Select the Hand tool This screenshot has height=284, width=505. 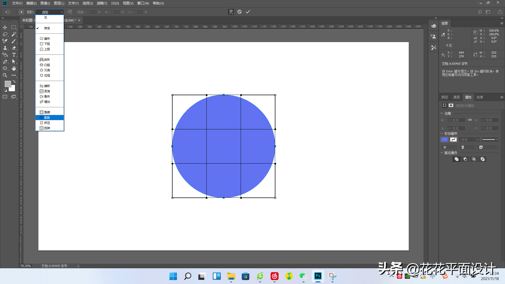[x=14, y=68]
